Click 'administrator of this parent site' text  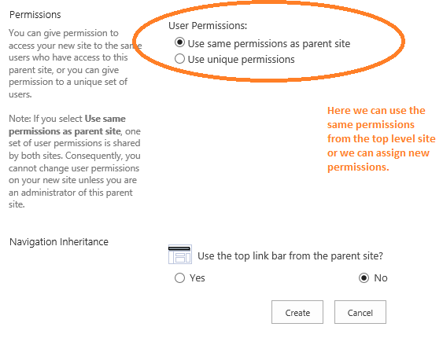click(70, 198)
